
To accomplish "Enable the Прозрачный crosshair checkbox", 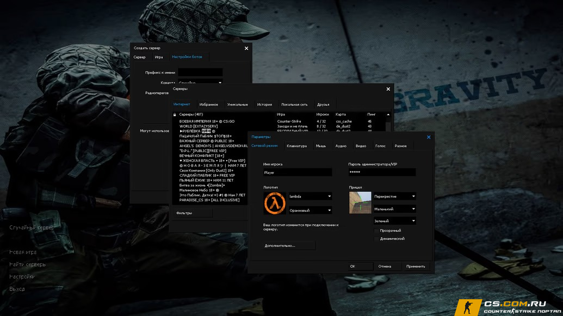I will 376,231.
